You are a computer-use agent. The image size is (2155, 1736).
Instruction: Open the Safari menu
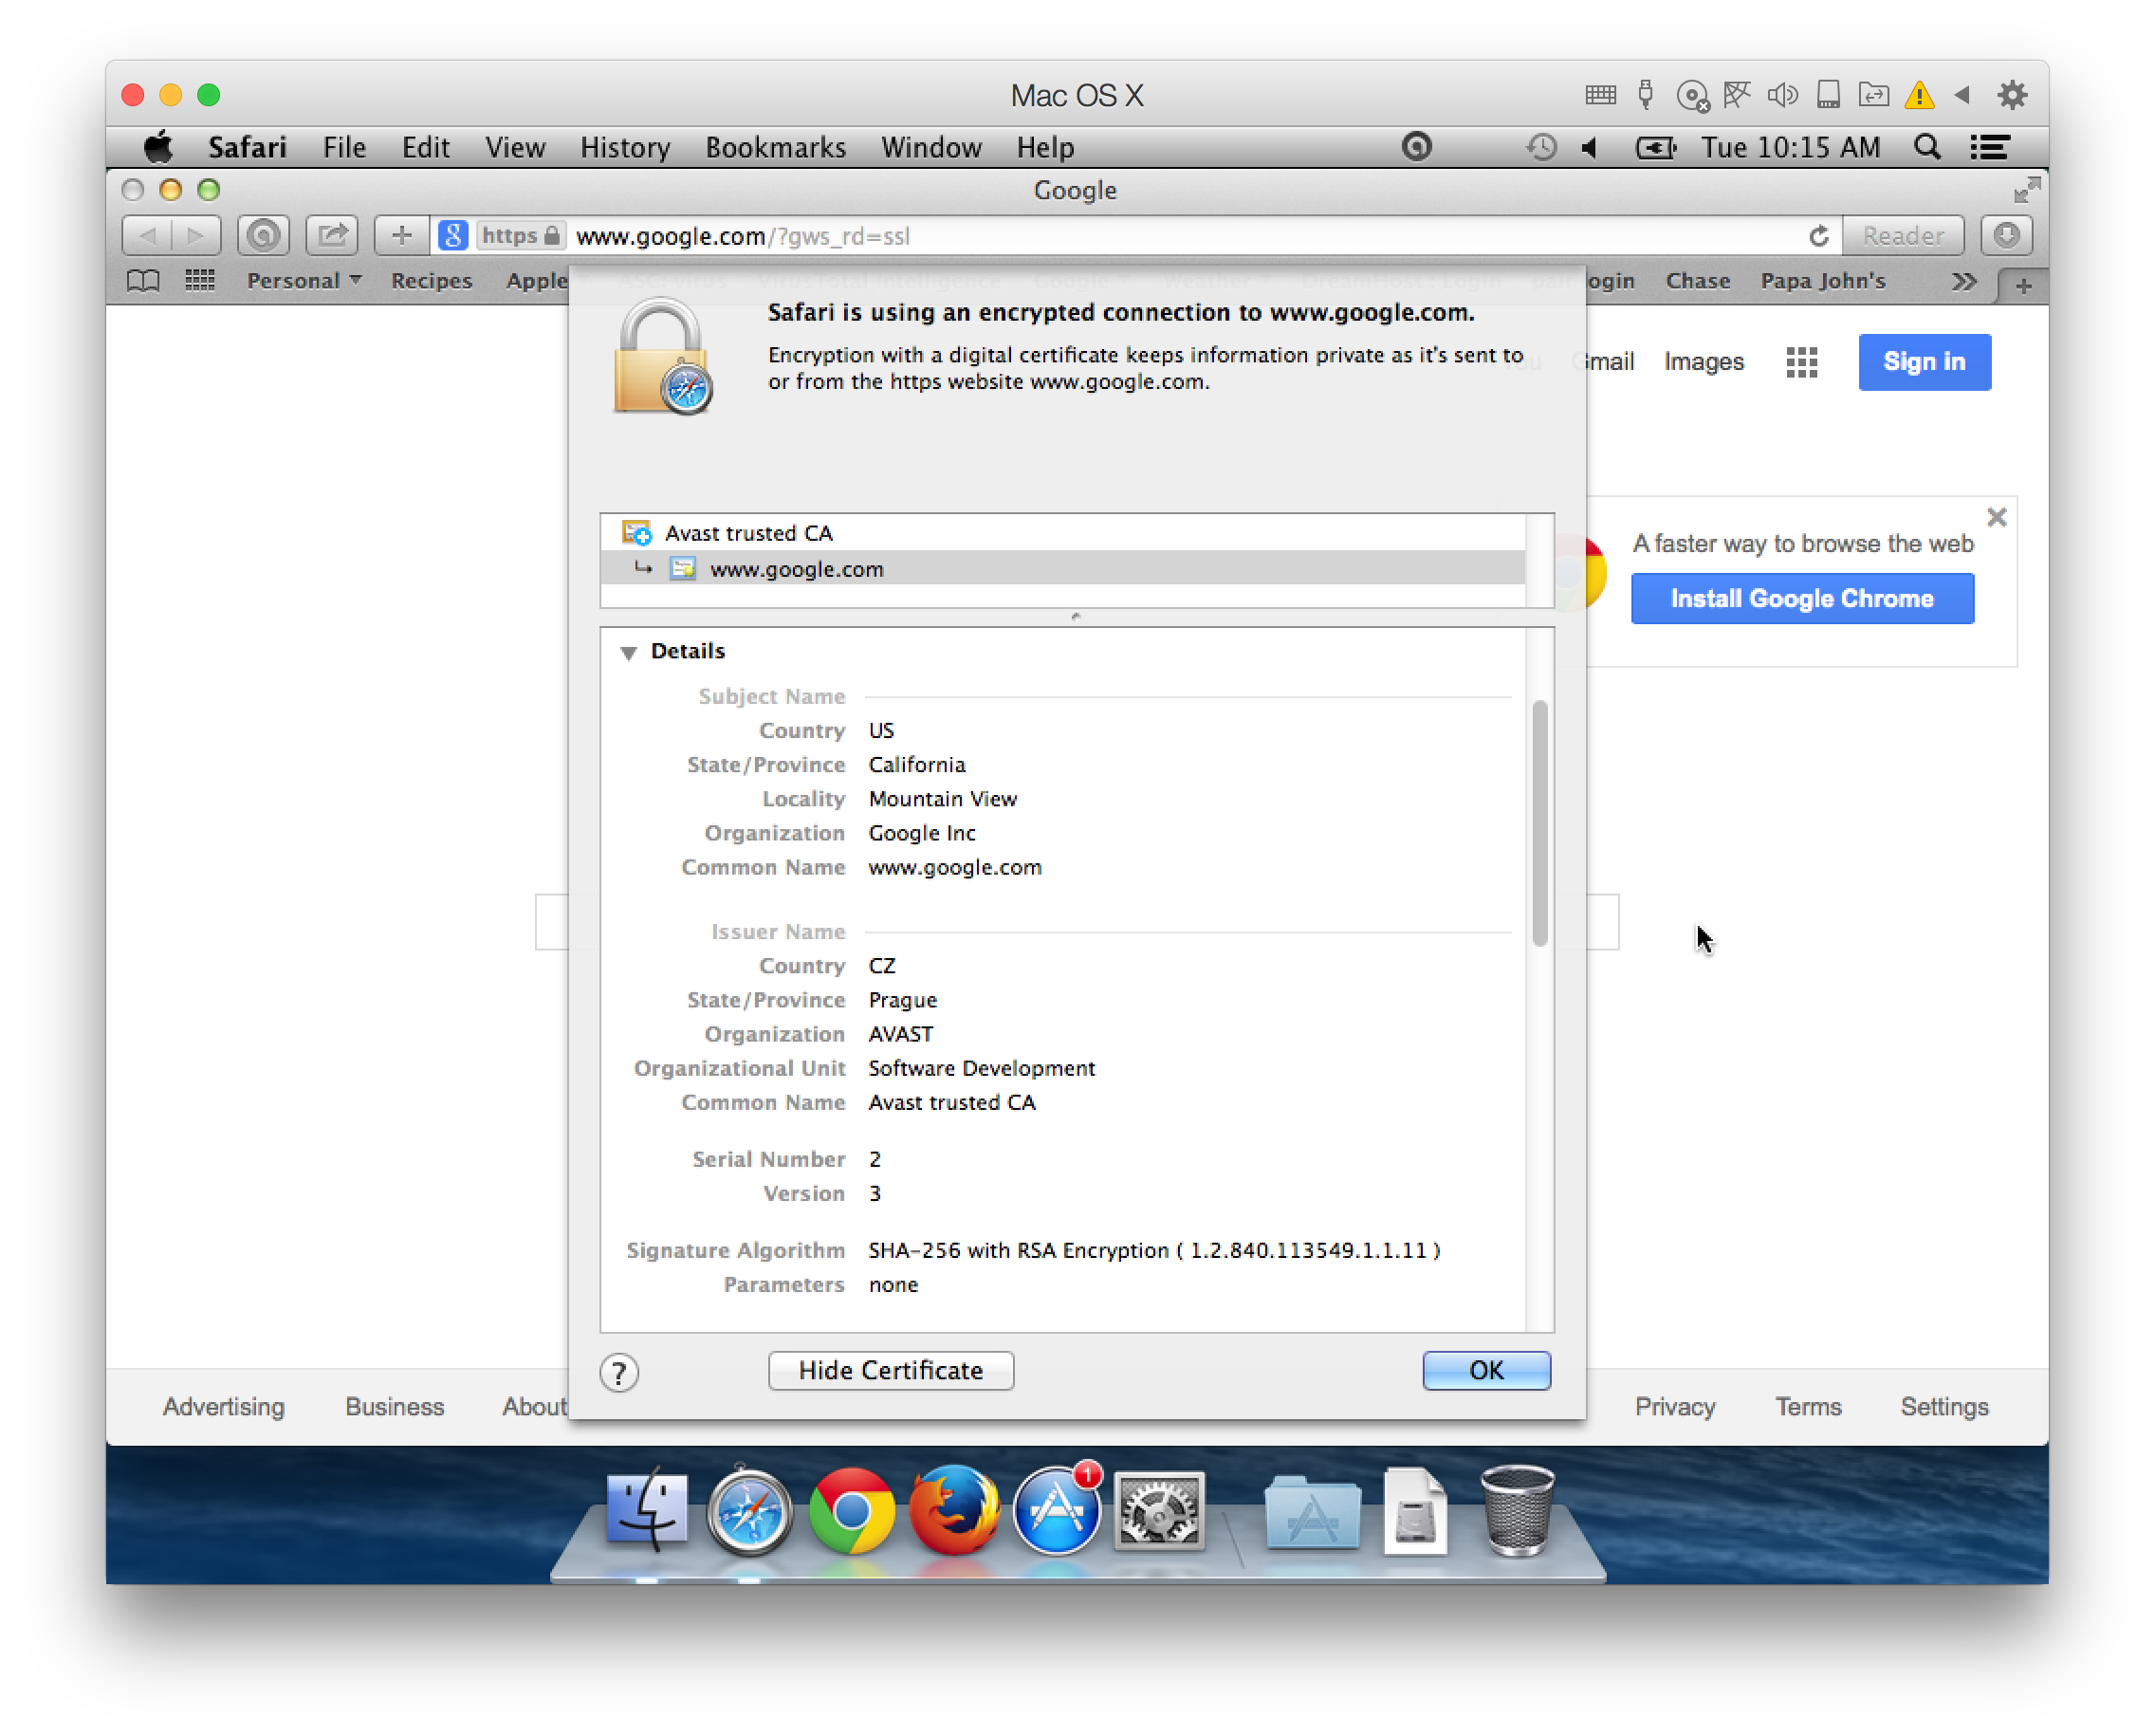[247, 148]
